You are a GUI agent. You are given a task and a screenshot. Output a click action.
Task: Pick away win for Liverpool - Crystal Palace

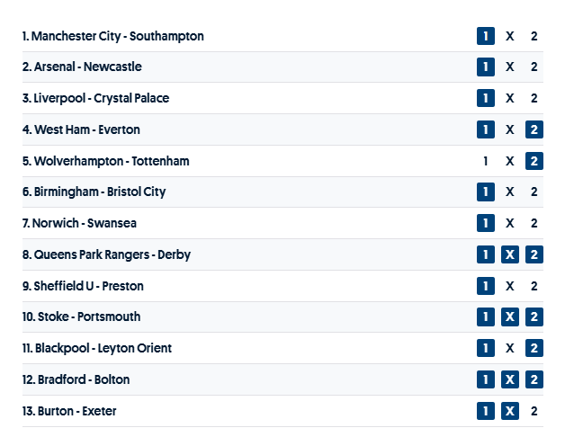[534, 98]
